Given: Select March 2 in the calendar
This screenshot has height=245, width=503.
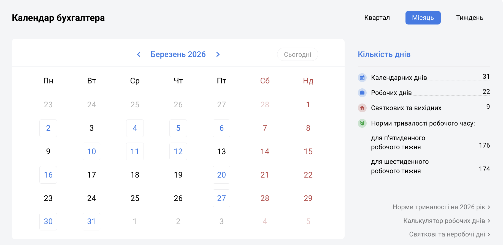Looking at the screenshot, I should [x=48, y=128].
